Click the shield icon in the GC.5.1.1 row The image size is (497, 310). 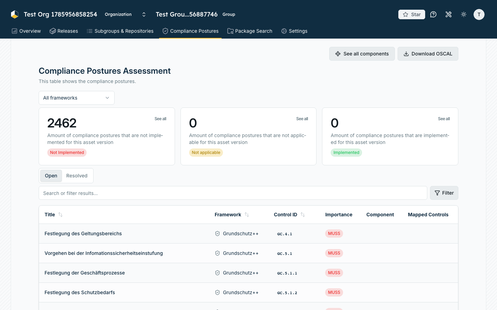pyautogui.click(x=217, y=273)
